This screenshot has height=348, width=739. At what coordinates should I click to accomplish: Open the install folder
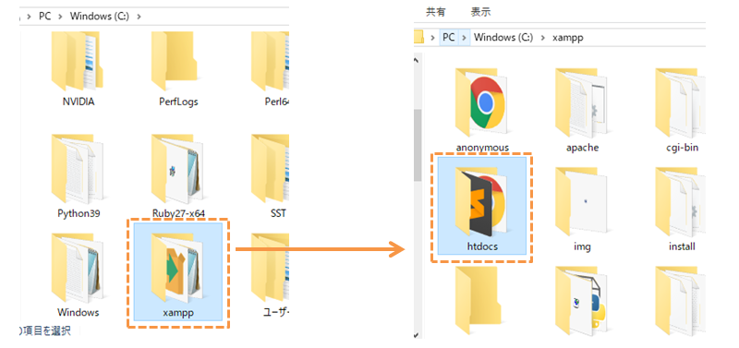(x=682, y=210)
